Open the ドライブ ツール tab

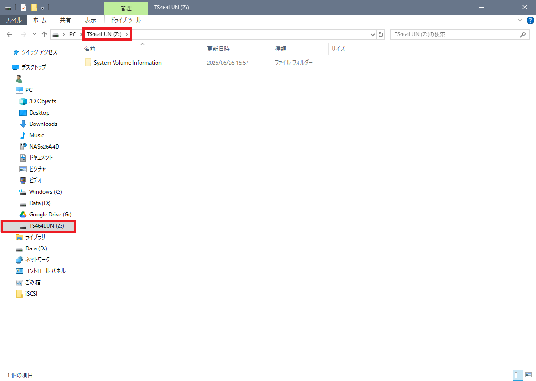[126, 20]
